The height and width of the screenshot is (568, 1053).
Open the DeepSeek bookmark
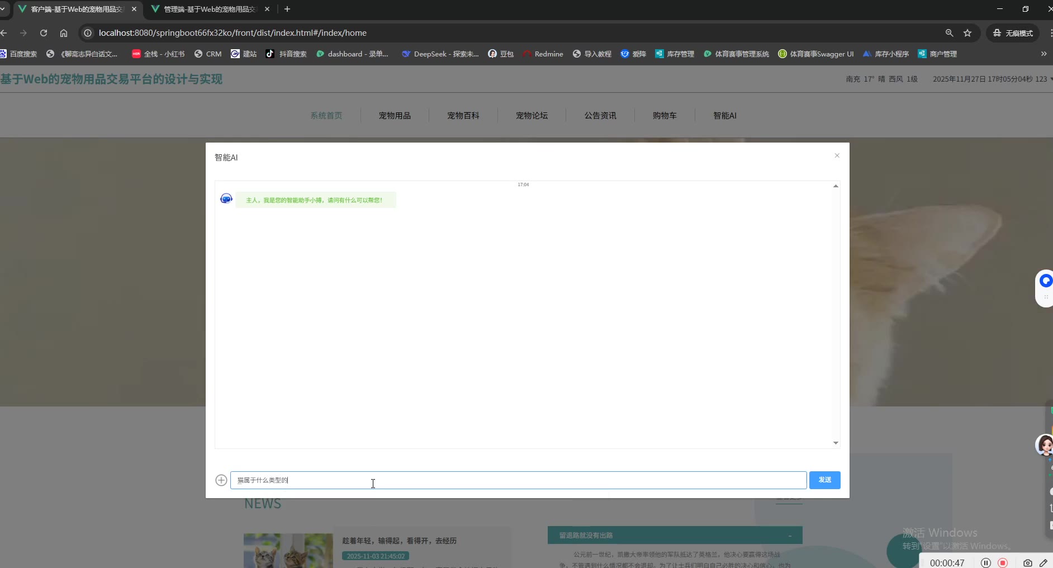[440, 54]
